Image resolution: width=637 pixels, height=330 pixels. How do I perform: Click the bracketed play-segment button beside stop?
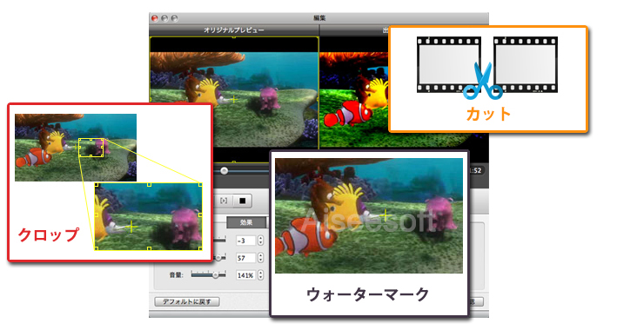(x=224, y=201)
